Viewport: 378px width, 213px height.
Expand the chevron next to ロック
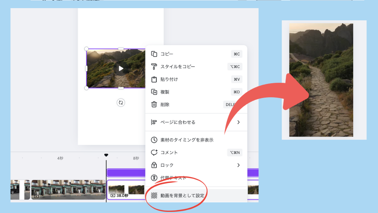click(239, 165)
